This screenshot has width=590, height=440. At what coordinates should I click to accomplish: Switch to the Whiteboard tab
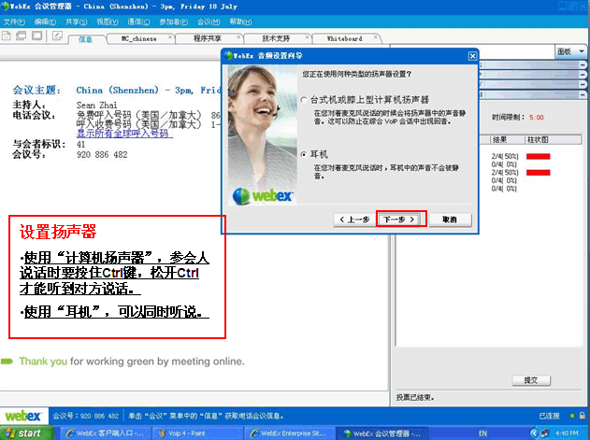pyautogui.click(x=344, y=38)
